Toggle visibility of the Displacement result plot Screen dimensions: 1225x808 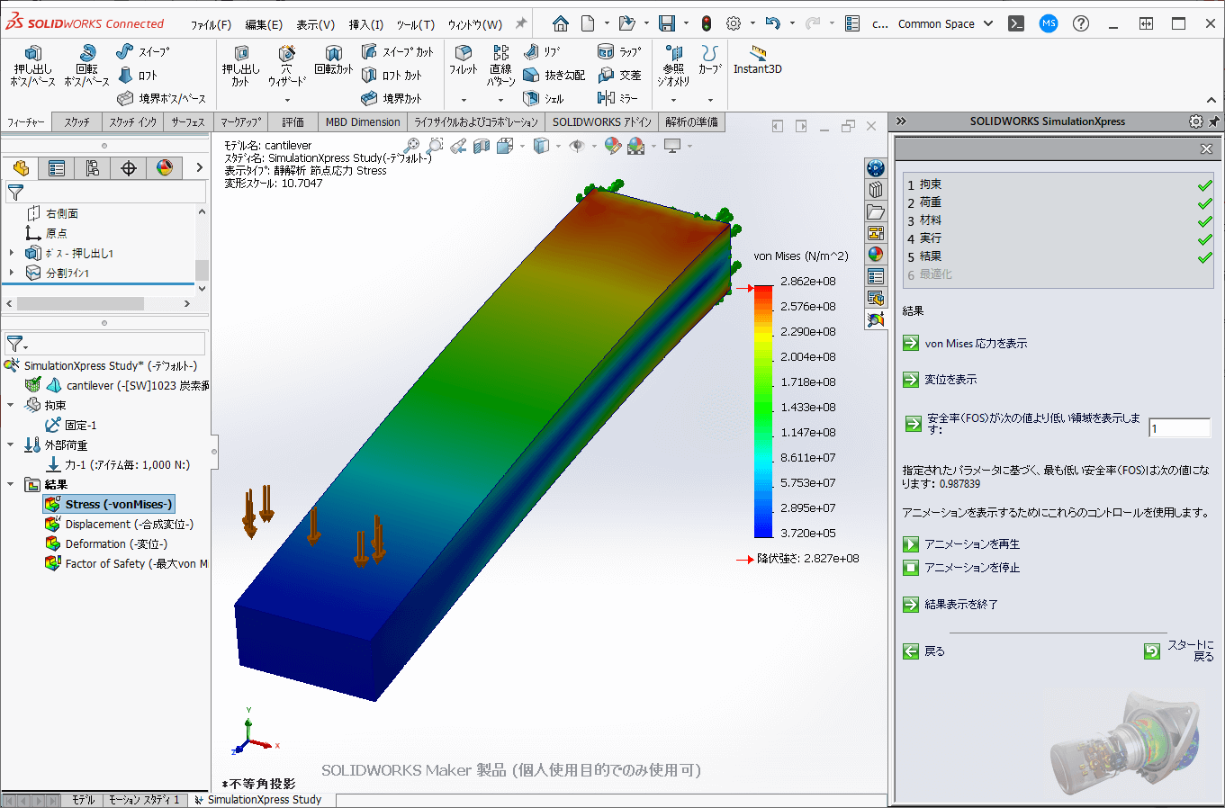pyautogui.click(x=127, y=524)
